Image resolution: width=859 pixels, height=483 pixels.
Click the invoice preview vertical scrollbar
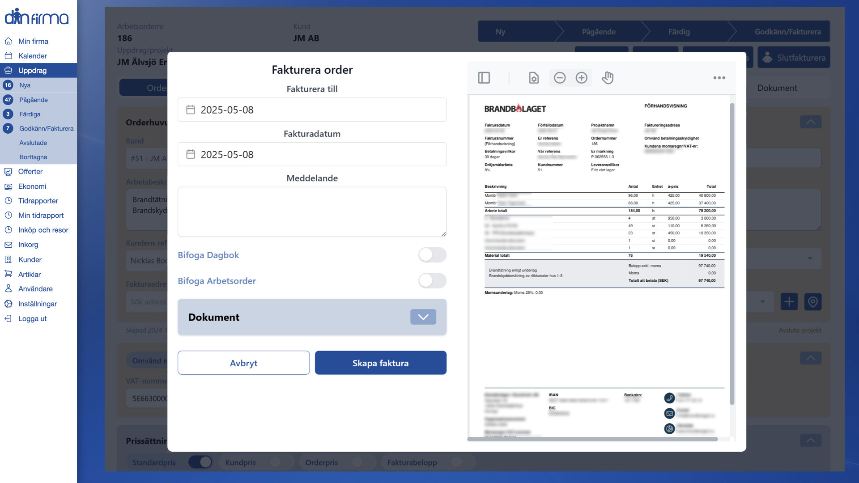[732, 250]
